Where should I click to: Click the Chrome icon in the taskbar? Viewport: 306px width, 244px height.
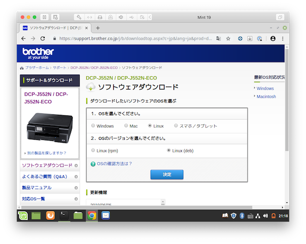91,216
